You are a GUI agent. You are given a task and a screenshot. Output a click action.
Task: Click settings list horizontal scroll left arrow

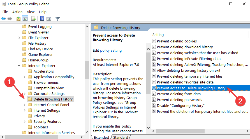click(153, 131)
